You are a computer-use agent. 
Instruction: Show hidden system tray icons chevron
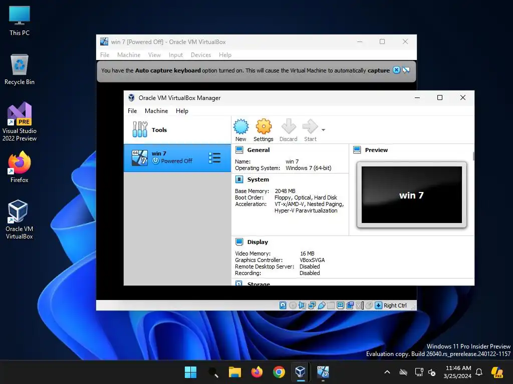(387, 372)
